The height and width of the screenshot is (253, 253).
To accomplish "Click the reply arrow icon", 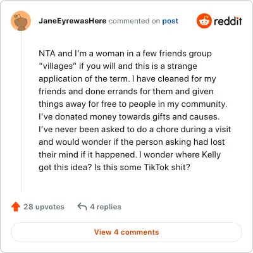I will pos(82,207).
